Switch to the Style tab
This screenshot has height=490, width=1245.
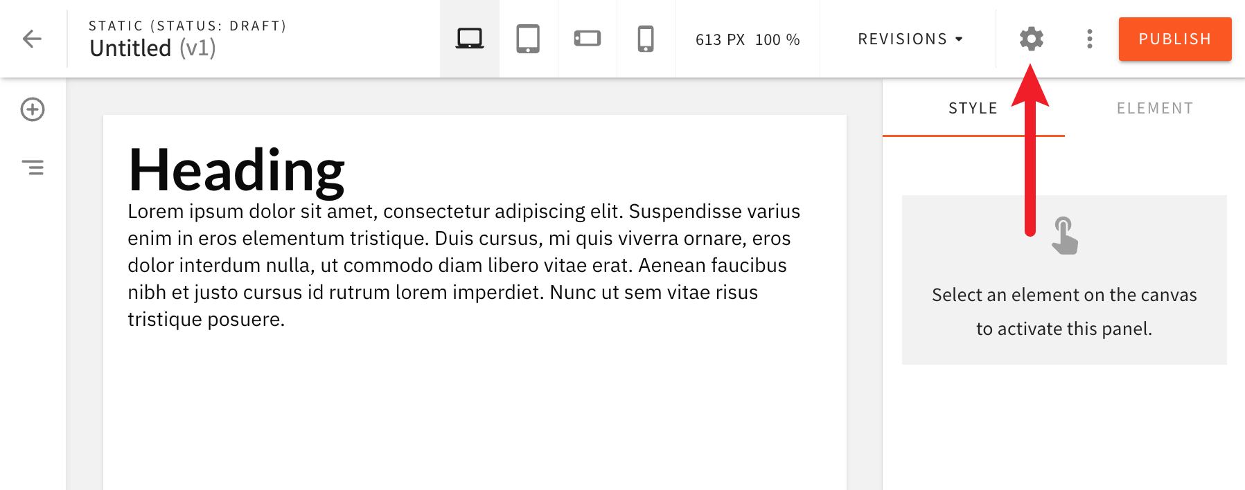coord(973,108)
